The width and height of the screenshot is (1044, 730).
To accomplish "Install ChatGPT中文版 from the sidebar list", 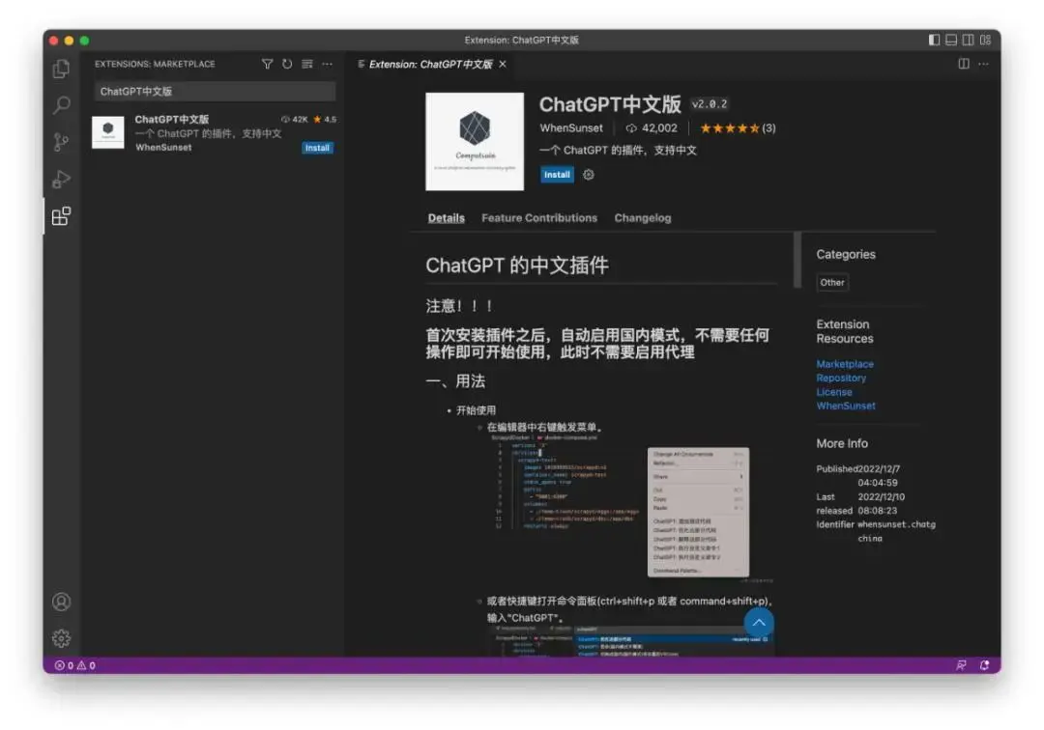I will pos(318,148).
